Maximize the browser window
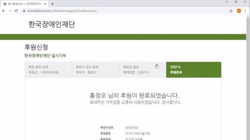The width and height of the screenshot is (250, 140). 236,2
